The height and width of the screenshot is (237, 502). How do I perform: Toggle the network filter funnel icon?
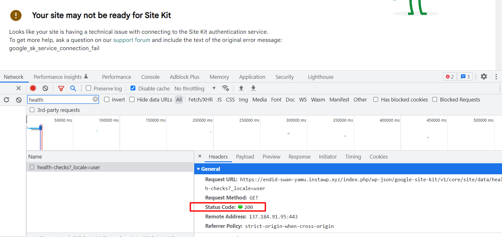click(x=61, y=89)
